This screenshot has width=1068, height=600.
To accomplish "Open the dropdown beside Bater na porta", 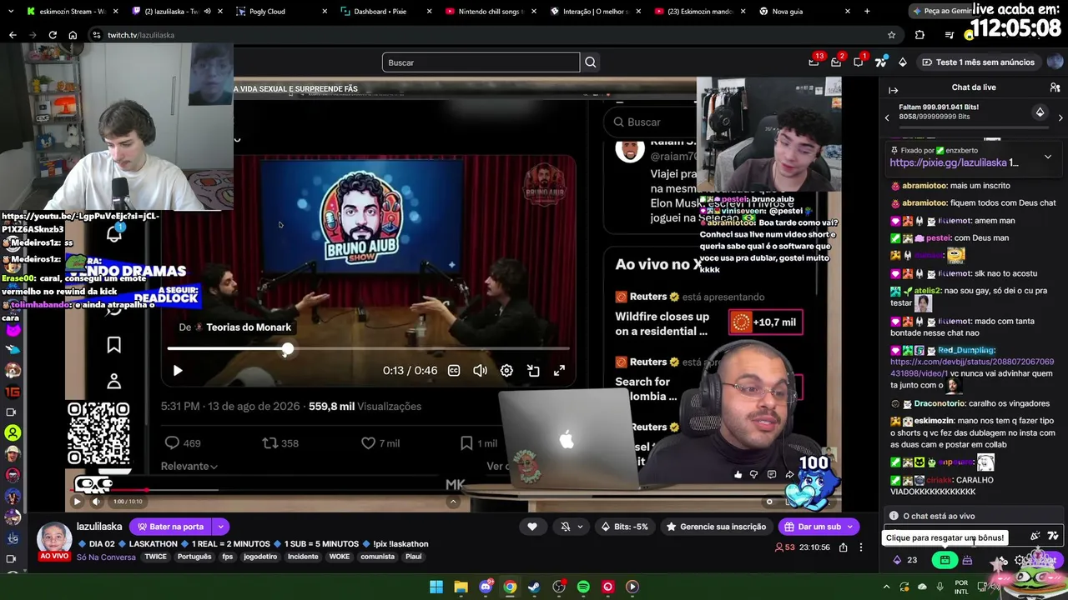I will coord(221,527).
